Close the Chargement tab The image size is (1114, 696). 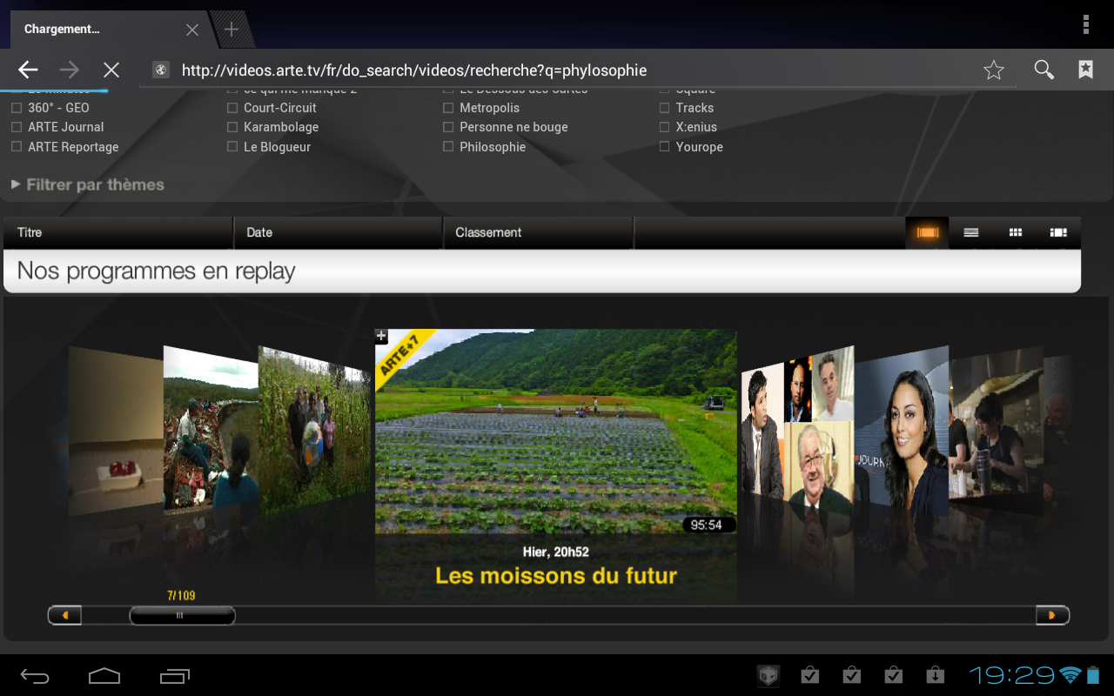click(x=192, y=30)
